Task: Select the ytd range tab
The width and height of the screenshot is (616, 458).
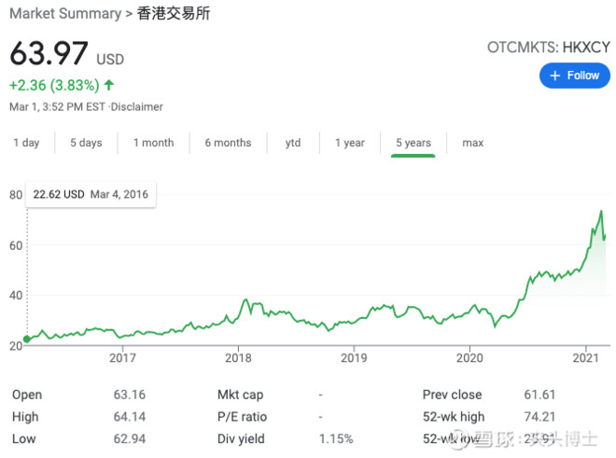Action: coord(293,143)
